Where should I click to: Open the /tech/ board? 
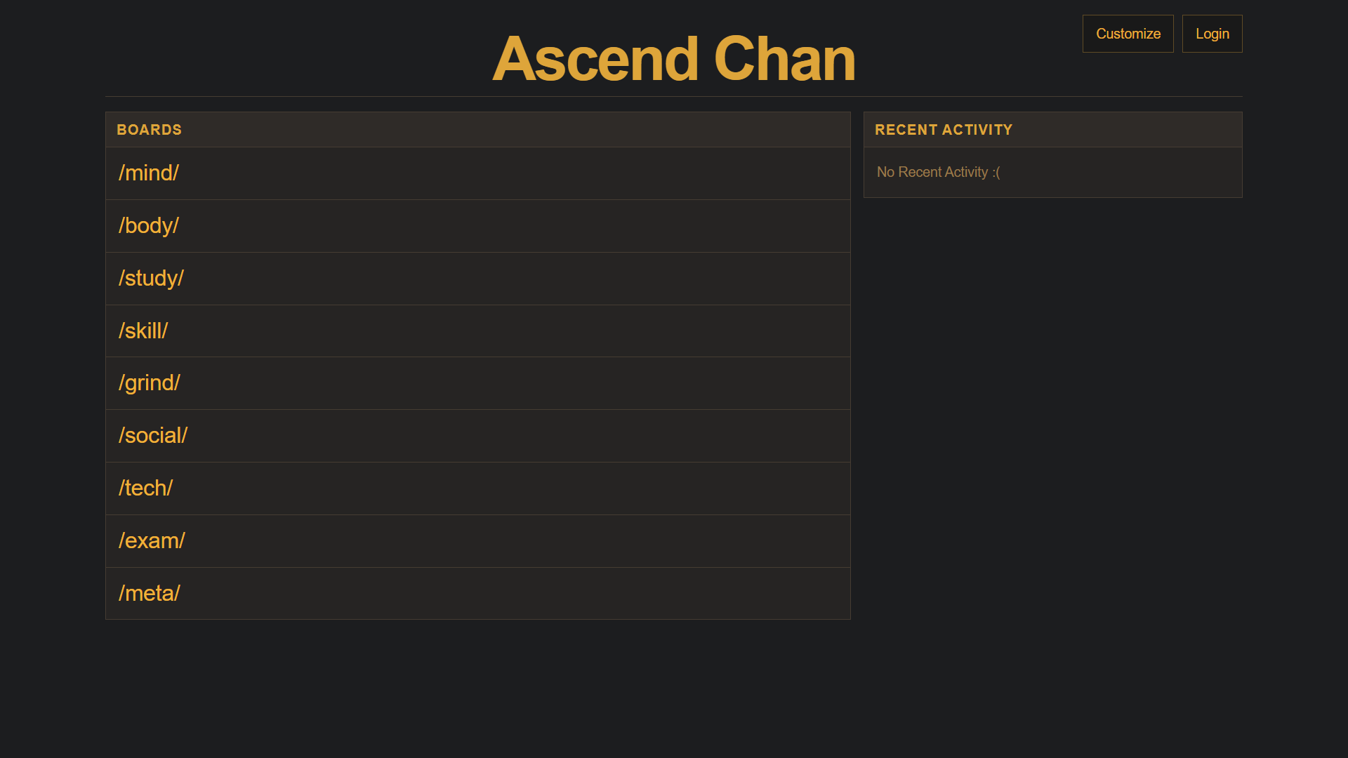[145, 488]
